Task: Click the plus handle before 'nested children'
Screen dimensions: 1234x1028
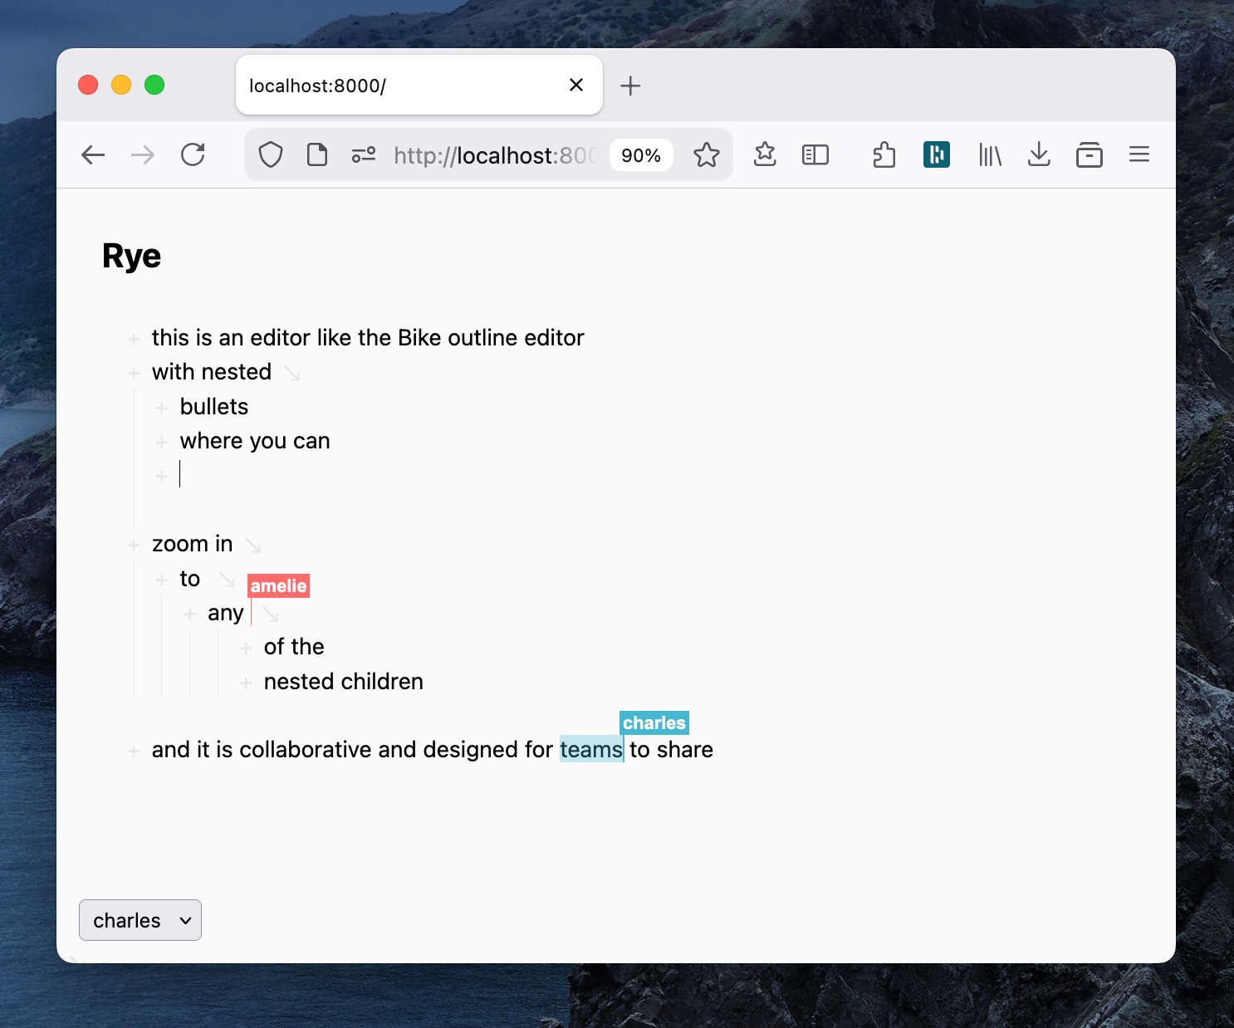Action: tap(246, 683)
